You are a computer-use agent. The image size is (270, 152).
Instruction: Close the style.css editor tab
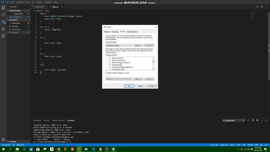(62, 7)
